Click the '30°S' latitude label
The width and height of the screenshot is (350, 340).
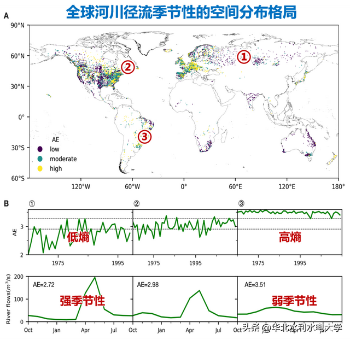[x=17, y=148]
